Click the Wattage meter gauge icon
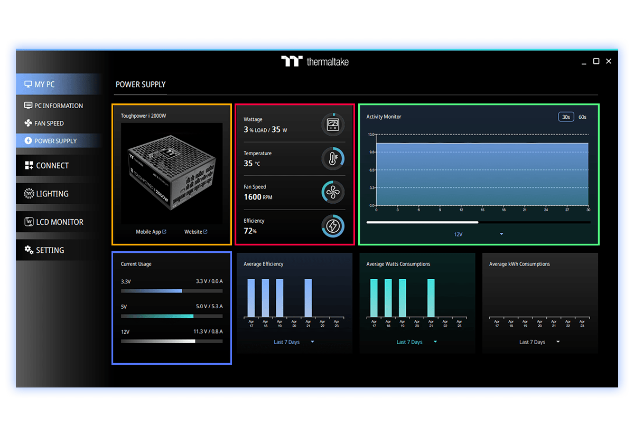The image size is (634, 436). point(333,125)
